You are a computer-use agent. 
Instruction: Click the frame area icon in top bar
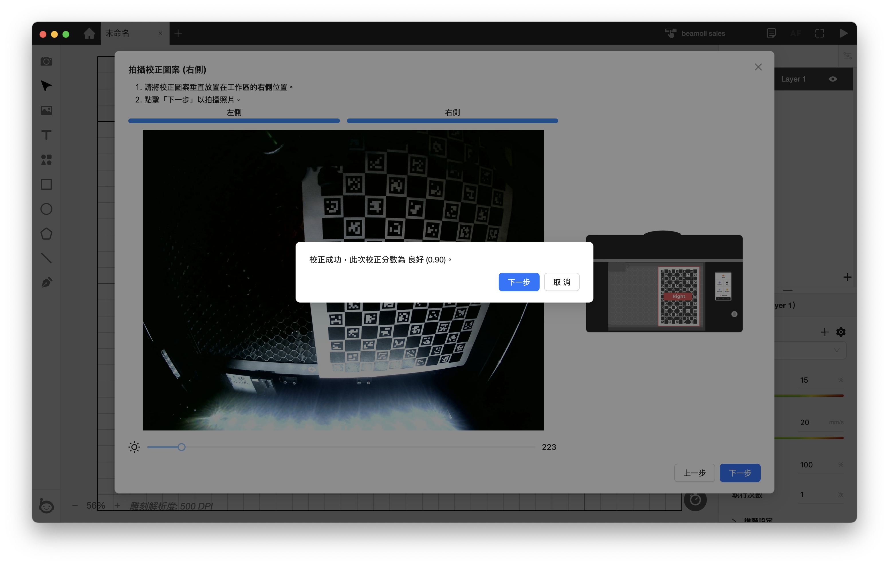820,33
